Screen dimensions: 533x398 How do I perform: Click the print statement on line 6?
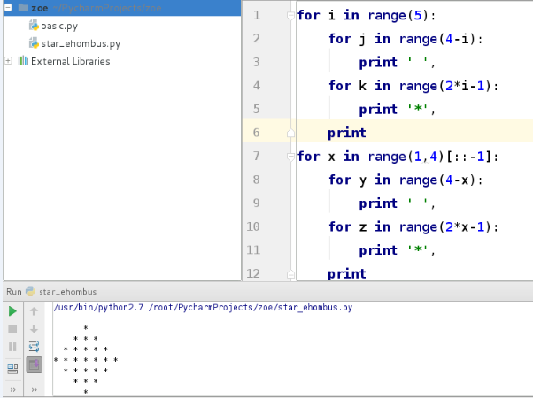347,133
